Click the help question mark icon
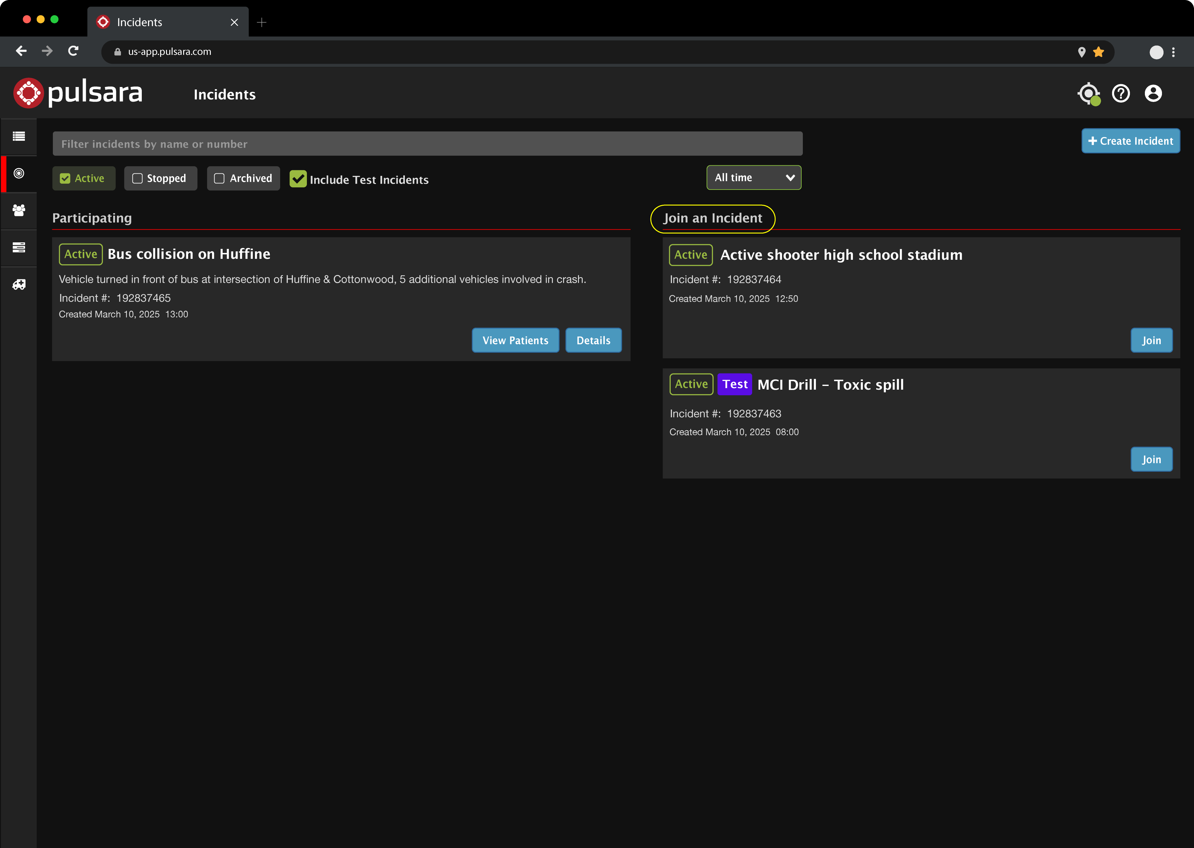Screen dimensions: 1194x848 [1121, 94]
